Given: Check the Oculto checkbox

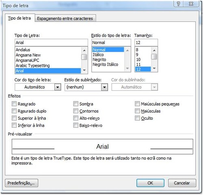Looking at the screenshot, I should point(137,118).
